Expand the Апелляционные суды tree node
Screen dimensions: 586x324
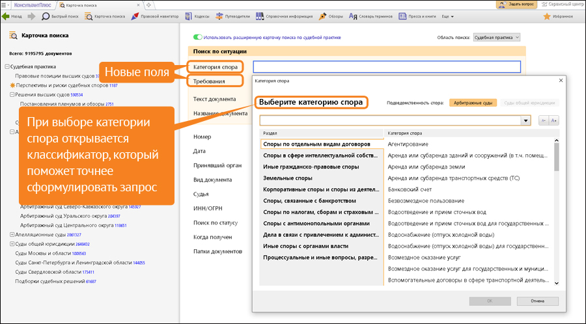pyautogui.click(x=7, y=235)
